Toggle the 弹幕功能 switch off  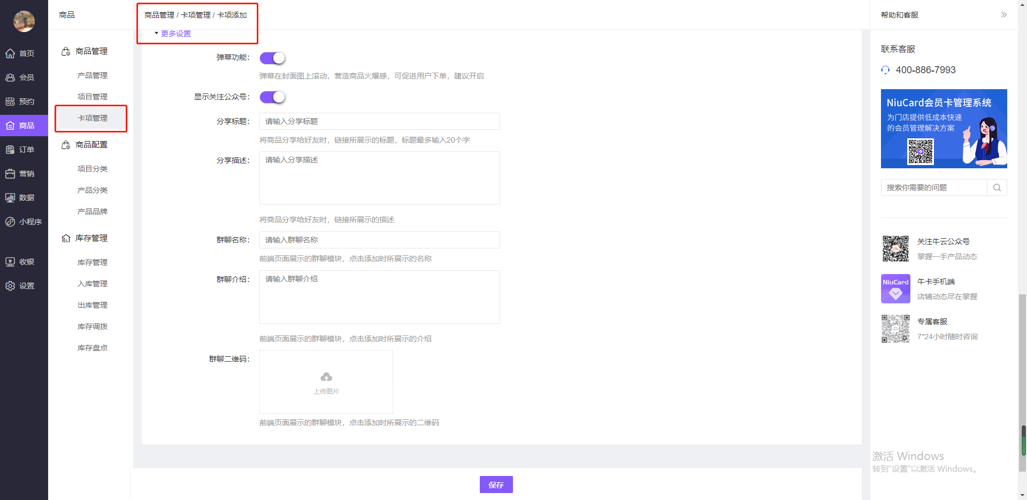tap(272, 58)
